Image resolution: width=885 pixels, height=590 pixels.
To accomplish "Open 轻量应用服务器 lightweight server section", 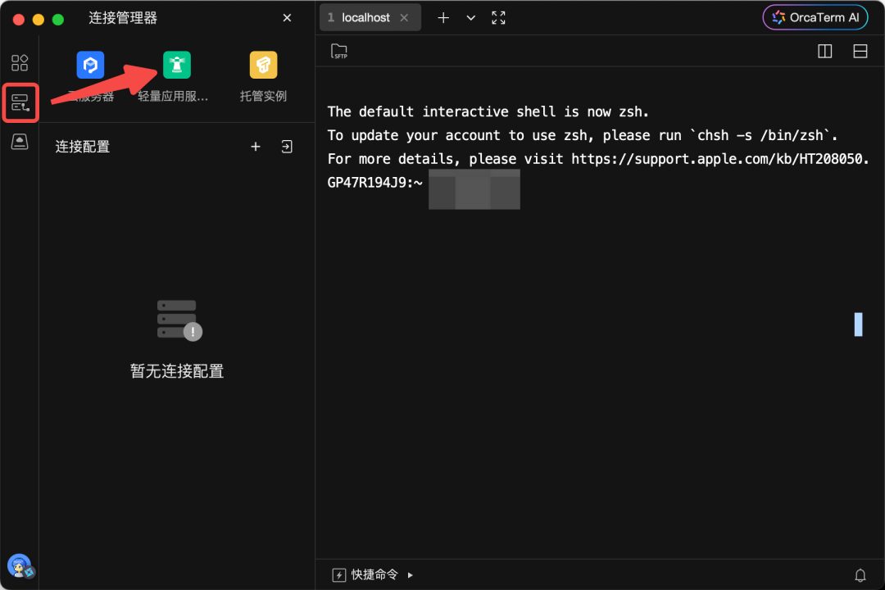I will point(177,65).
